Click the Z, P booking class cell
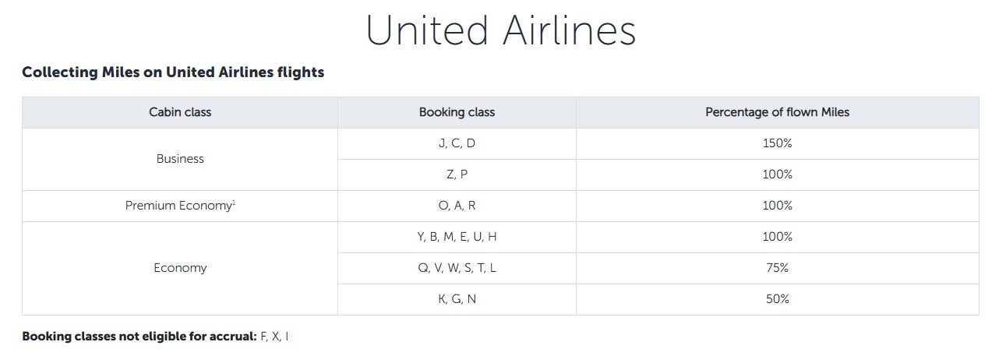The width and height of the screenshot is (999, 356). [457, 174]
